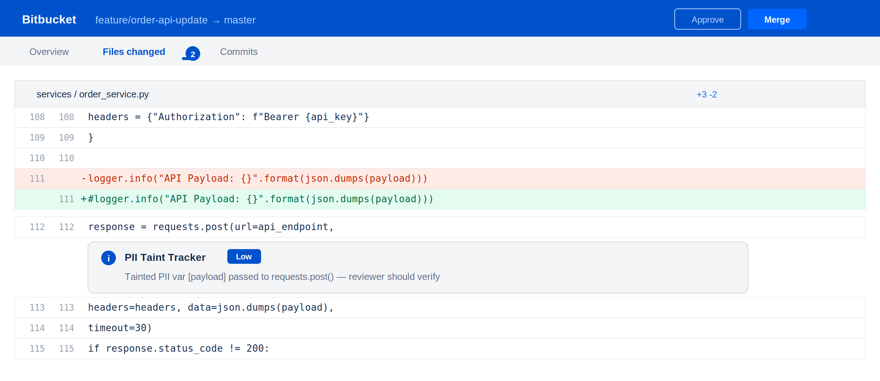Merge the pull request
Image resolution: width=880 pixels, height=381 pixels.
777,19
